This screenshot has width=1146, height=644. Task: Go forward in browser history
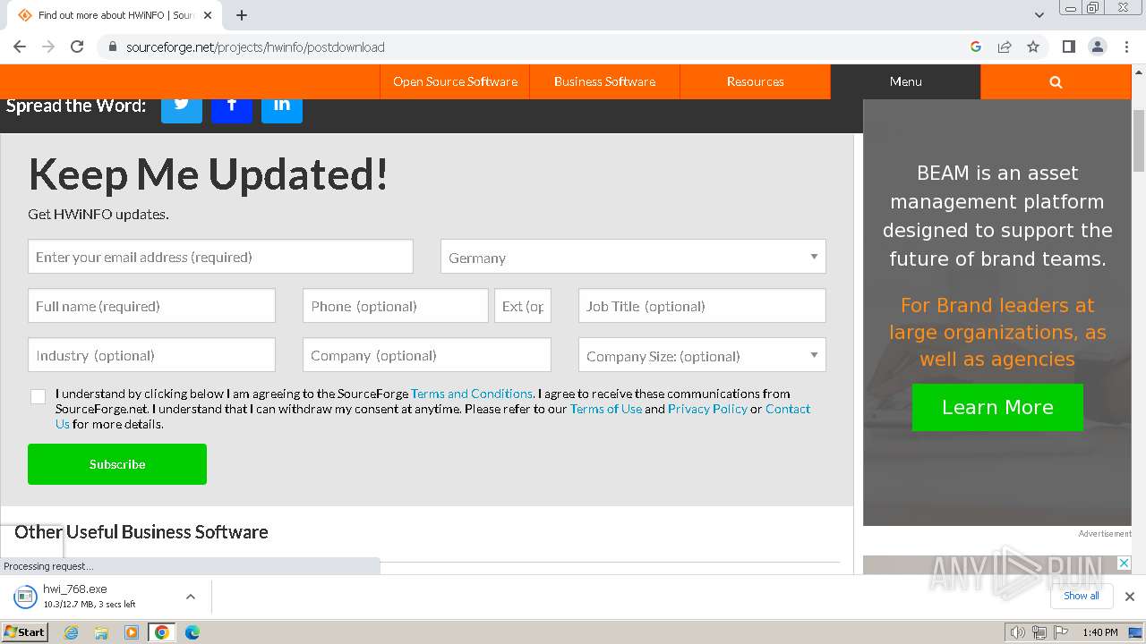pos(48,47)
